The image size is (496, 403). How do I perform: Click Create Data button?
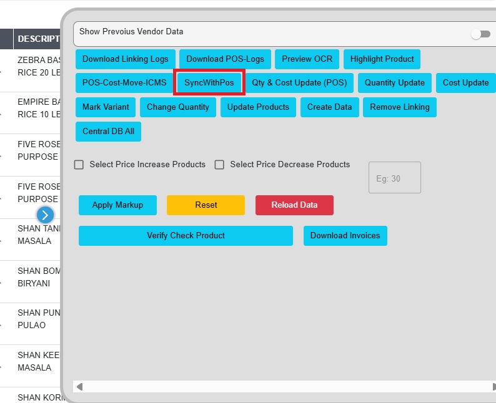click(x=330, y=107)
